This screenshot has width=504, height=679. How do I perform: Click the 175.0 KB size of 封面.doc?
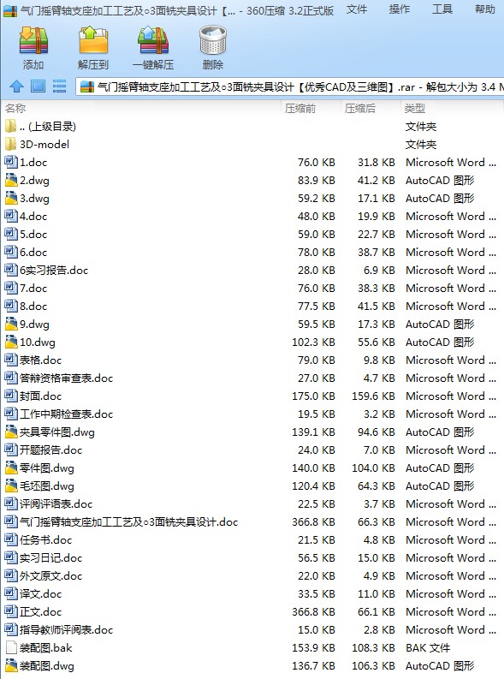click(x=313, y=396)
